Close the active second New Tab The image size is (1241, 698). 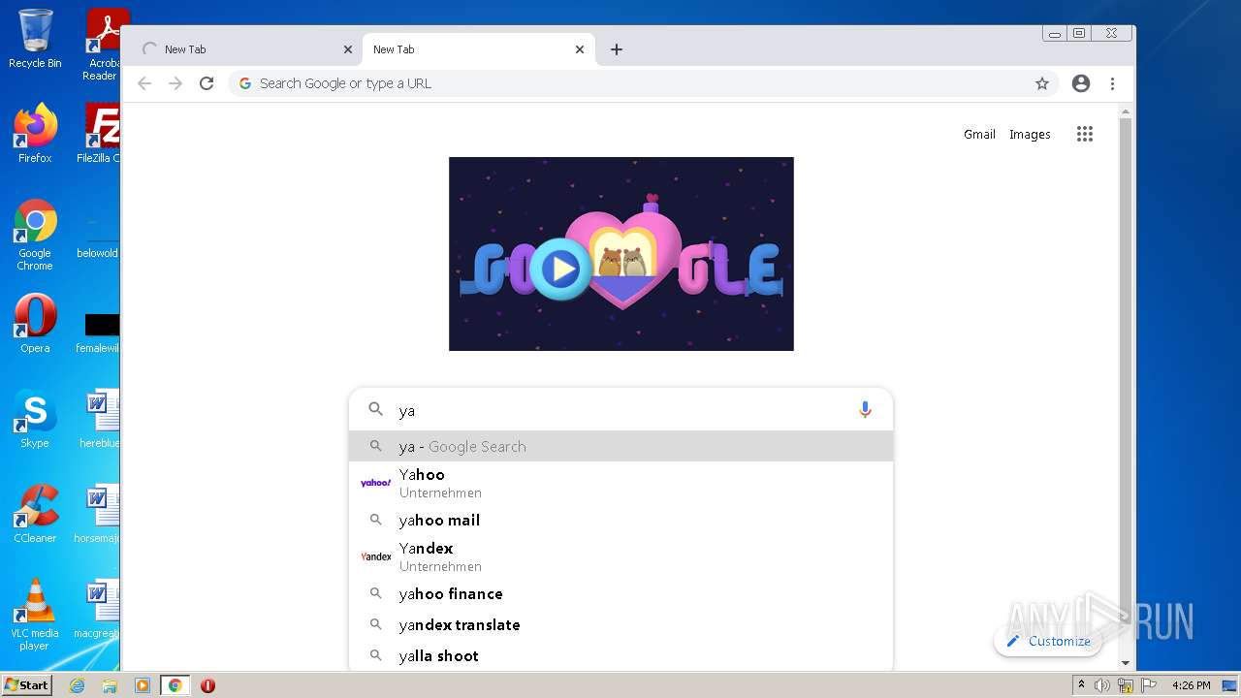coord(580,49)
